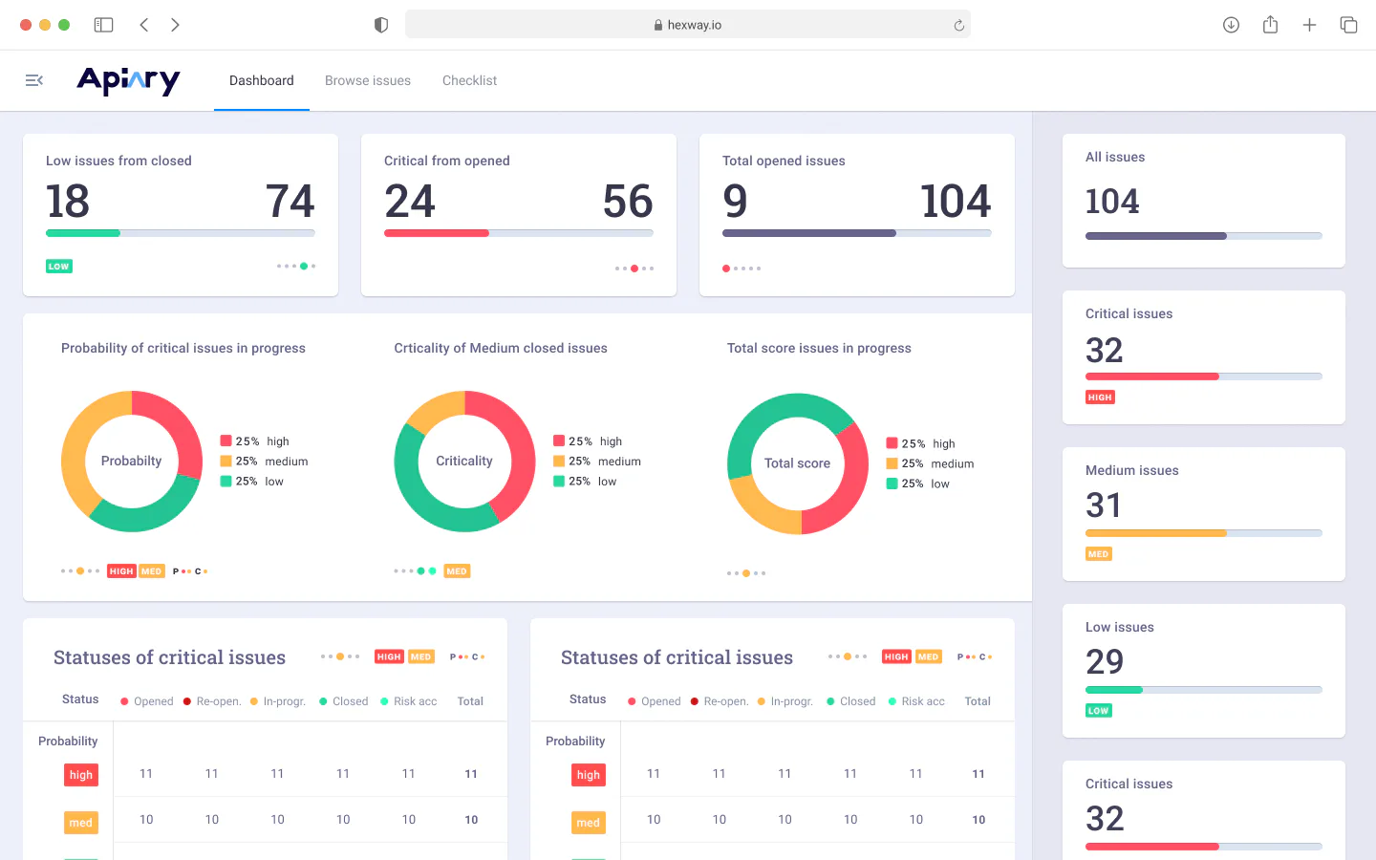The width and height of the screenshot is (1376, 860).
Task: Click the green progress bar under Low issues from closed
Action: (83, 233)
